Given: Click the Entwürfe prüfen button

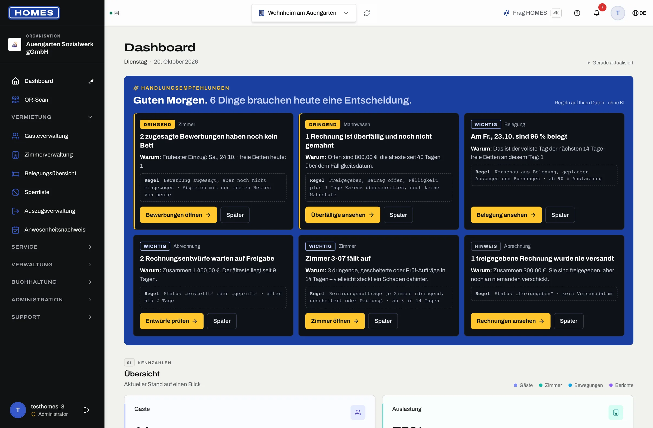Looking at the screenshot, I should coord(172,321).
